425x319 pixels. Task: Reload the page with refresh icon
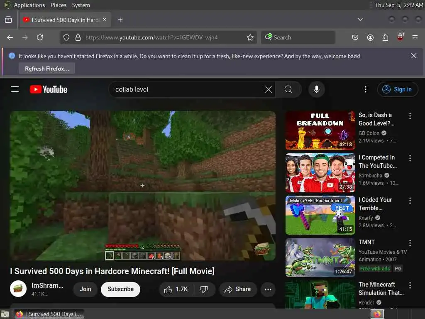[x=40, y=37]
